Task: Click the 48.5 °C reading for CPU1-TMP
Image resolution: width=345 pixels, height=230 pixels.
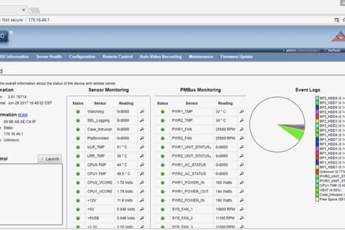Action: click(x=123, y=173)
